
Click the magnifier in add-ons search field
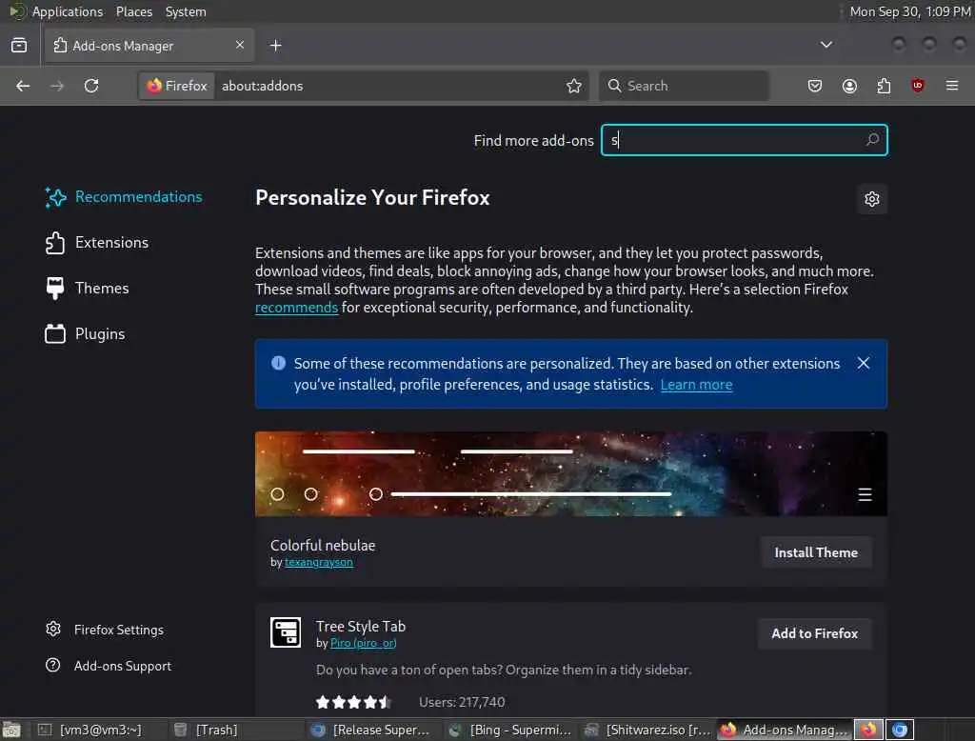coord(872,139)
